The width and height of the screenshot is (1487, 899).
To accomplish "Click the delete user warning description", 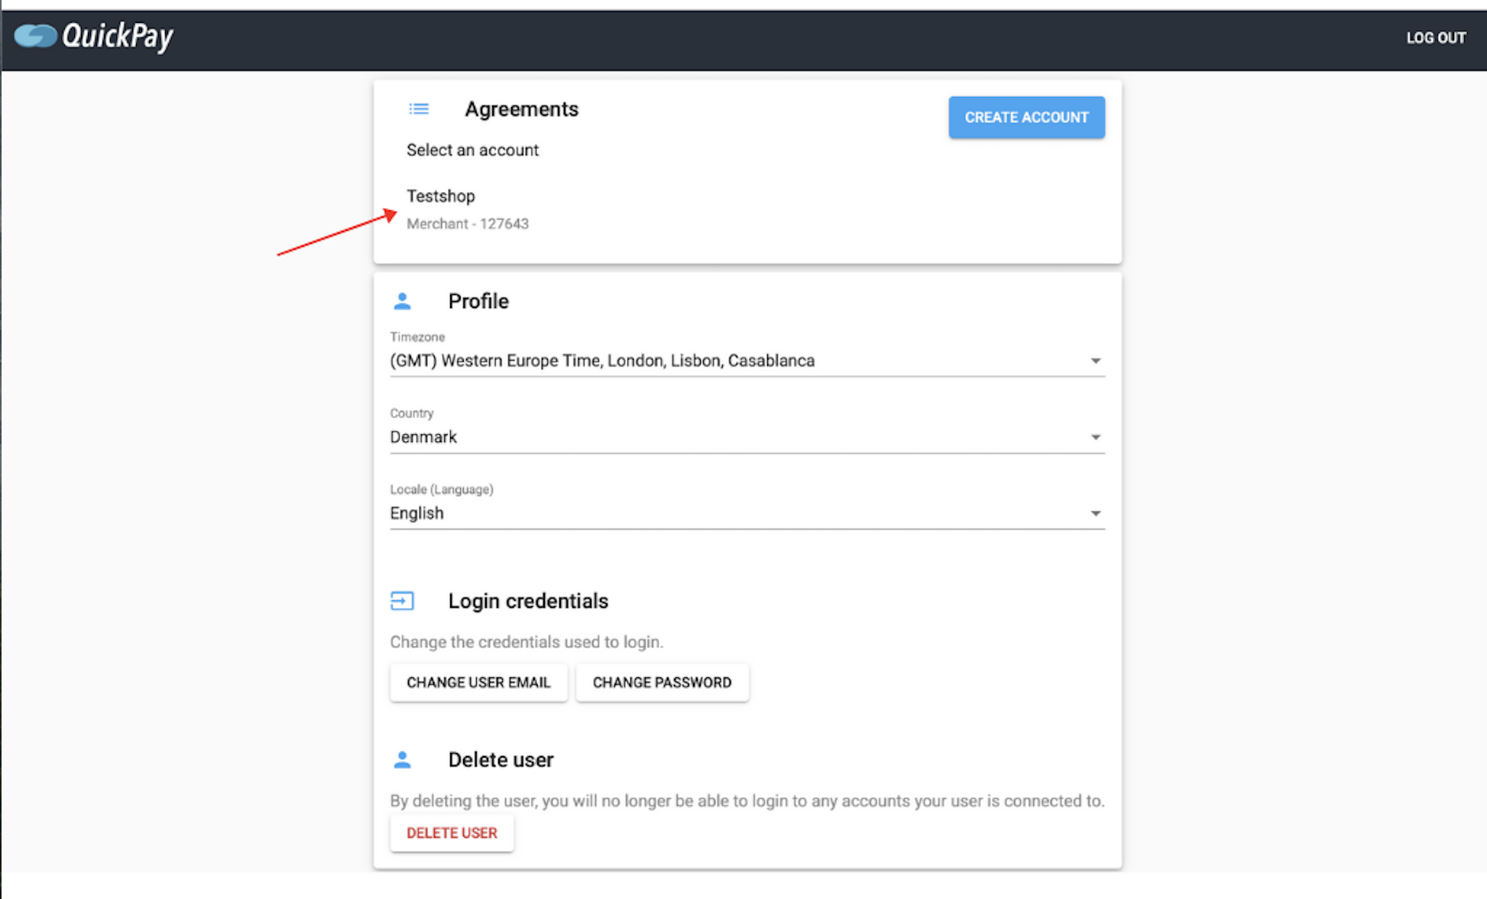I will (x=747, y=800).
